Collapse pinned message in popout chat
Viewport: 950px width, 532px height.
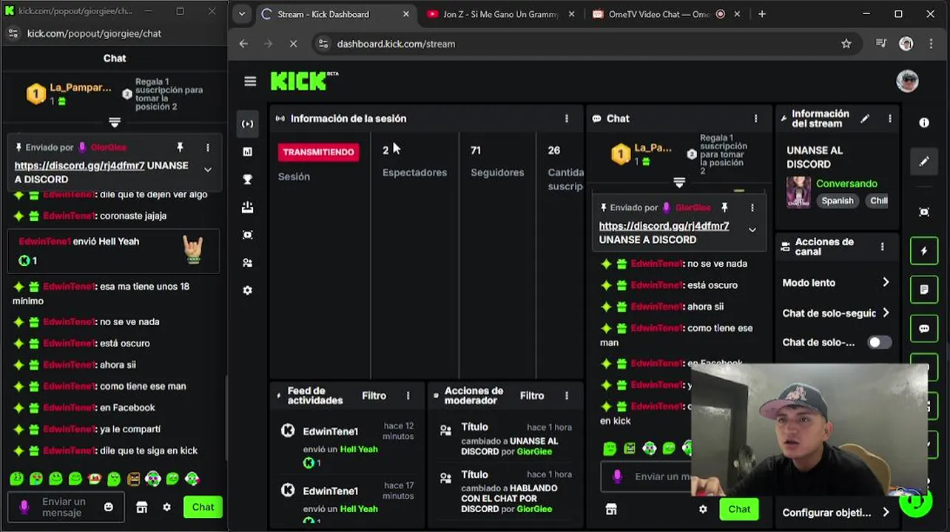point(208,169)
